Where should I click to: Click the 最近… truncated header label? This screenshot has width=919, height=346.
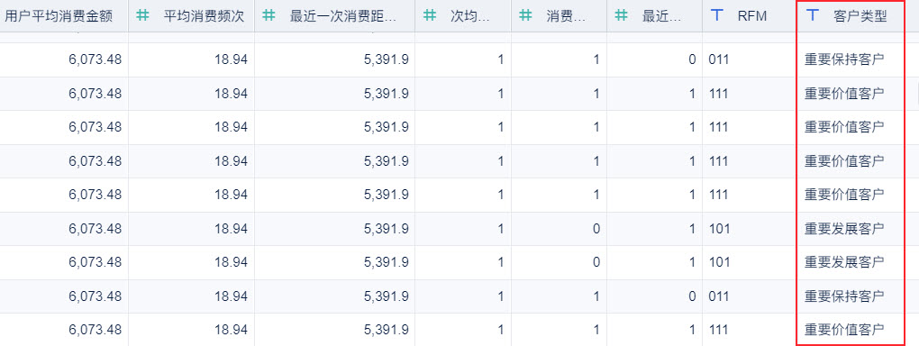tap(662, 16)
